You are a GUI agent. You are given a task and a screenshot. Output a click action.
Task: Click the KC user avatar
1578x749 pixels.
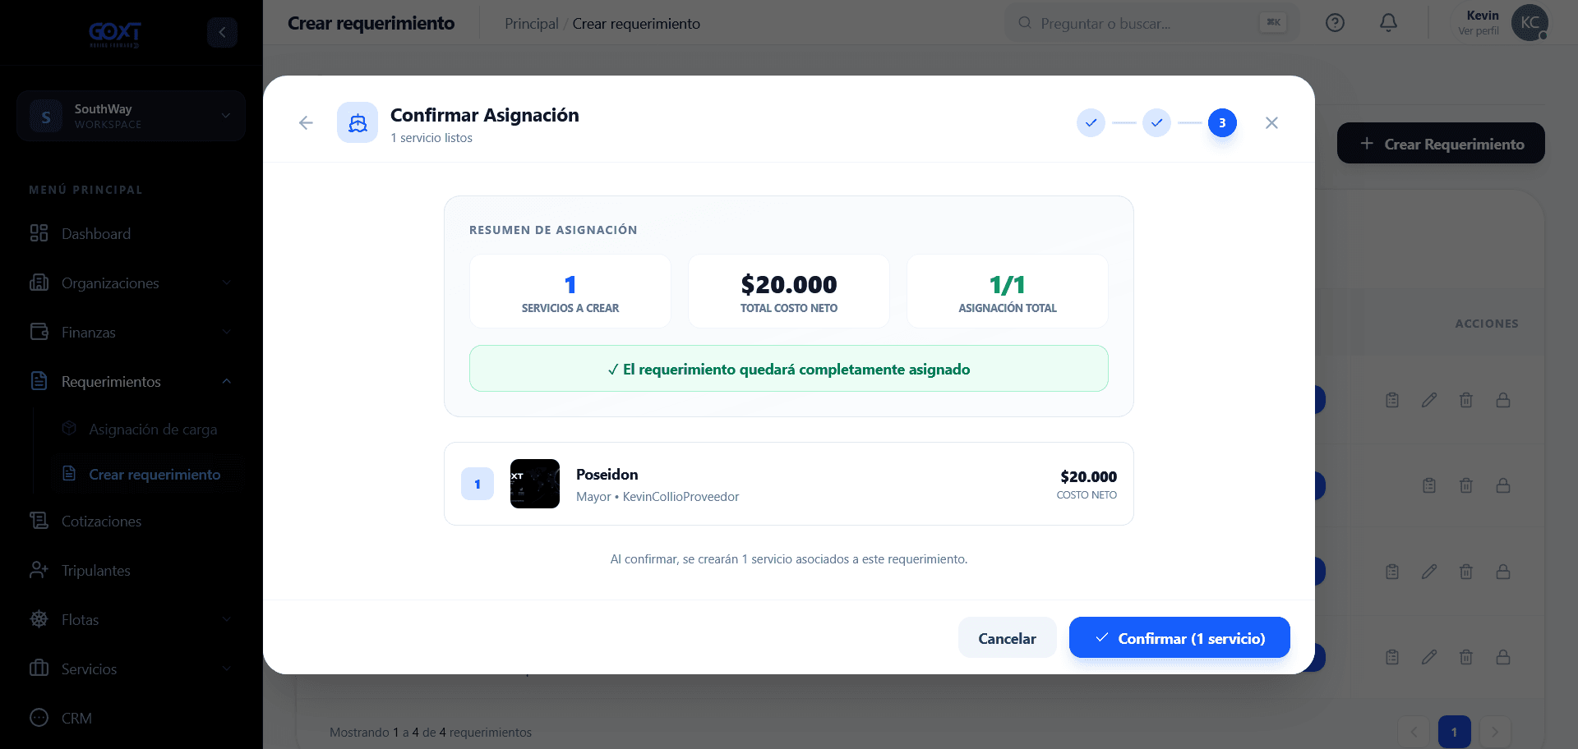point(1530,23)
